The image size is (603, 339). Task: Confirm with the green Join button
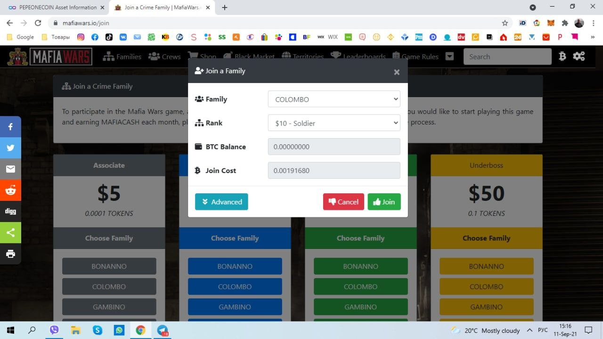click(384, 202)
